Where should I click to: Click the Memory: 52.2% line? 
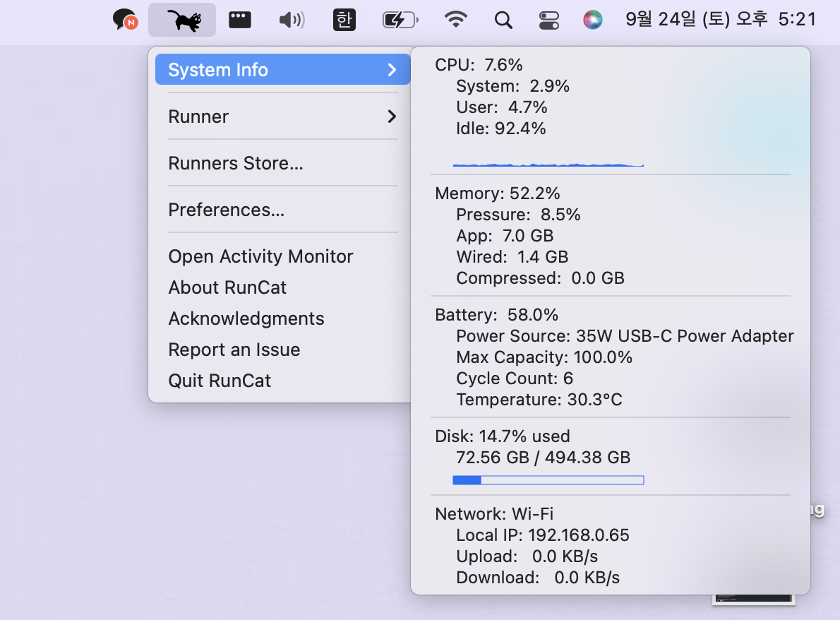[497, 193]
